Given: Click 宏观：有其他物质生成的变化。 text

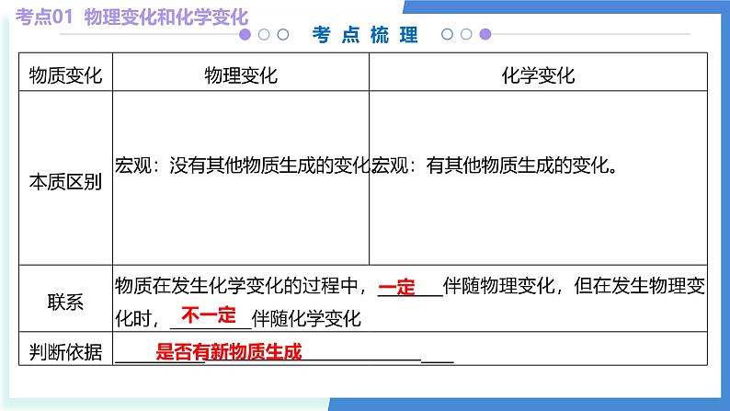Looking at the screenshot, I should 495,166.
